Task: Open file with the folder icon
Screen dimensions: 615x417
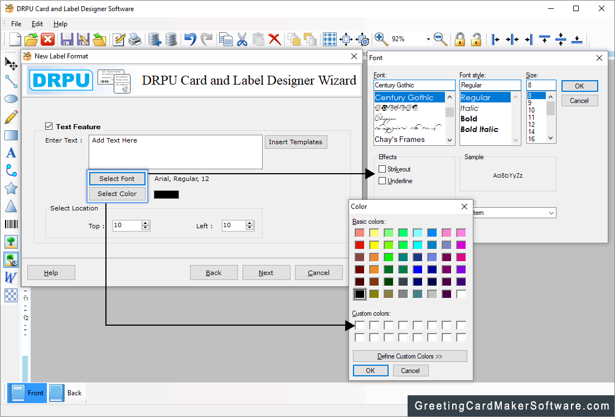Action: tap(31, 39)
